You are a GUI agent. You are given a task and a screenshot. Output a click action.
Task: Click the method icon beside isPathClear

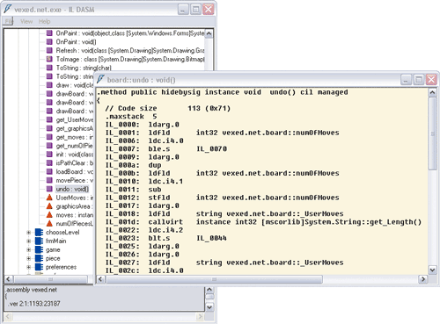(x=49, y=163)
